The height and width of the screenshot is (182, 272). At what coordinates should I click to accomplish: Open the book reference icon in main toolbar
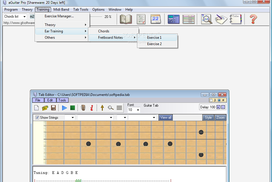point(126,19)
